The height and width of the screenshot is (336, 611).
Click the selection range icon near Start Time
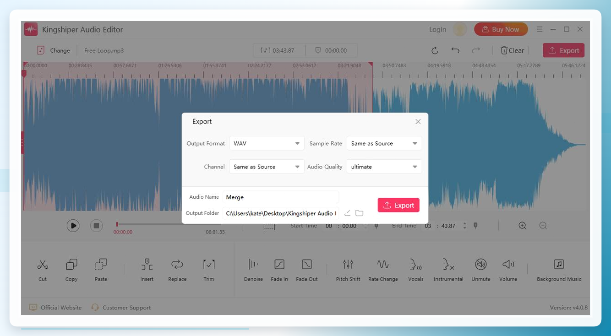[269, 226]
